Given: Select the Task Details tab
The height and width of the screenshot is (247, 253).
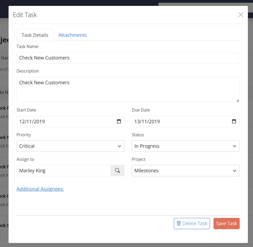Looking at the screenshot, I should [35, 35].
